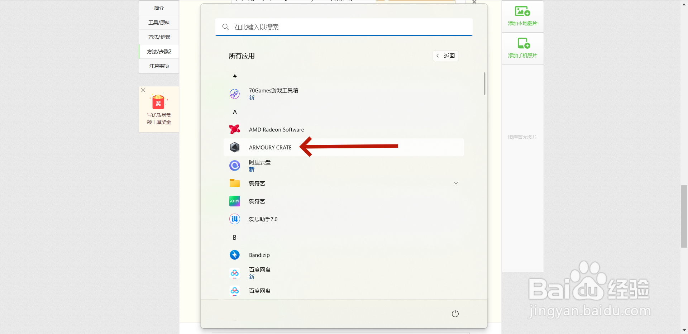Click 写优质悬赏 领丰厚奖金 link
This screenshot has width=688, height=334.
point(159,119)
